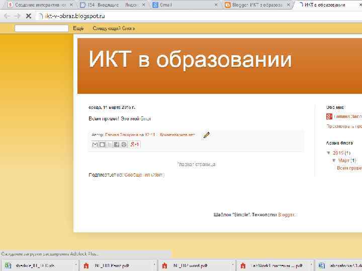Open the downloaded LabWork1 pdf file

pos(276,265)
